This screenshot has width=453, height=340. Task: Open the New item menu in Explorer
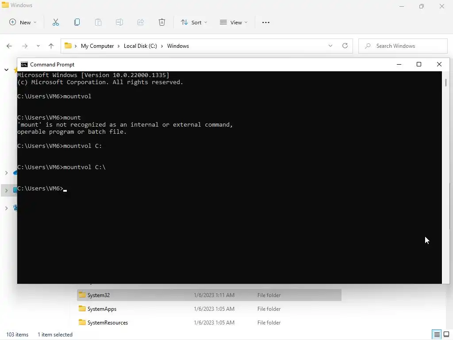click(x=23, y=23)
